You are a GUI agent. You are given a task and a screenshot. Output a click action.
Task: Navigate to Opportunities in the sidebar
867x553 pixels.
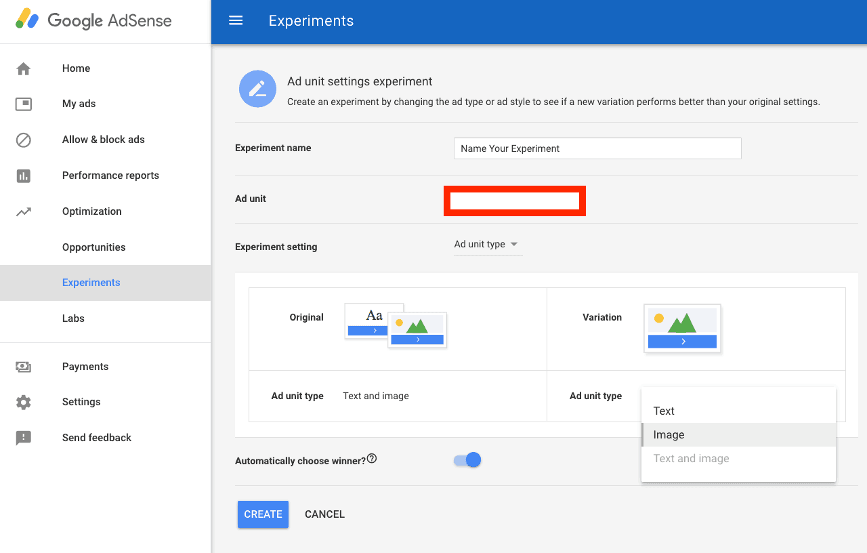[x=93, y=247]
